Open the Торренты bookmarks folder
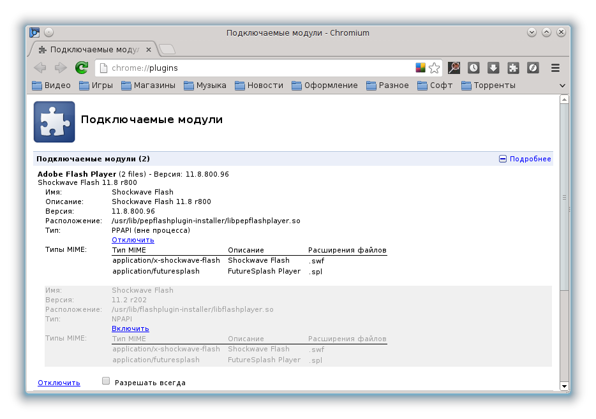The height and width of the screenshot is (419, 596). coord(488,85)
